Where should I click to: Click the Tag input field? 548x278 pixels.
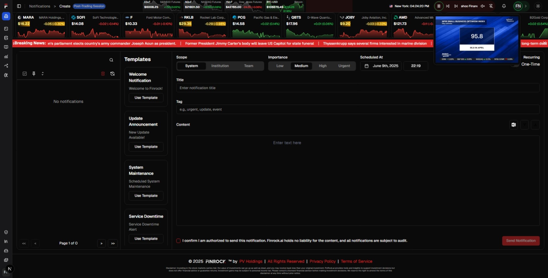click(x=358, y=109)
